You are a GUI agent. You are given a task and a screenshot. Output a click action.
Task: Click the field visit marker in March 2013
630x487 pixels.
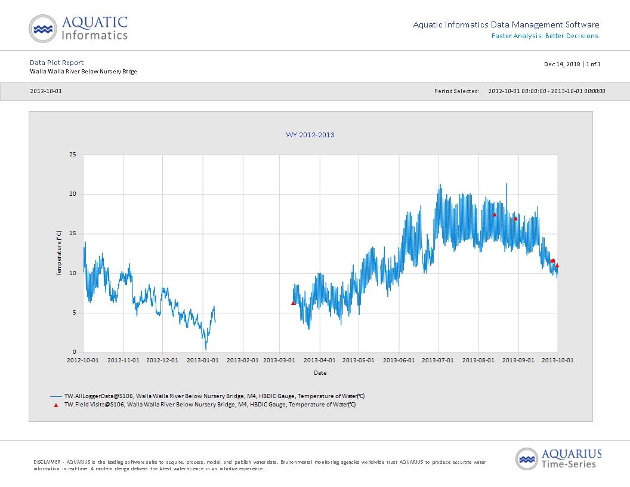point(293,303)
